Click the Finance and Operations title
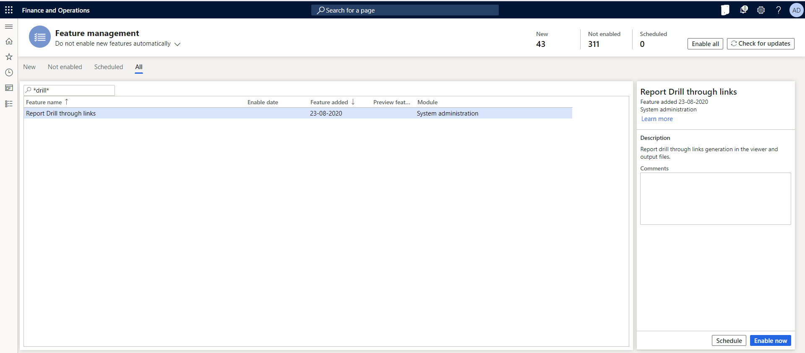This screenshot has width=805, height=353. coord(56,10)
